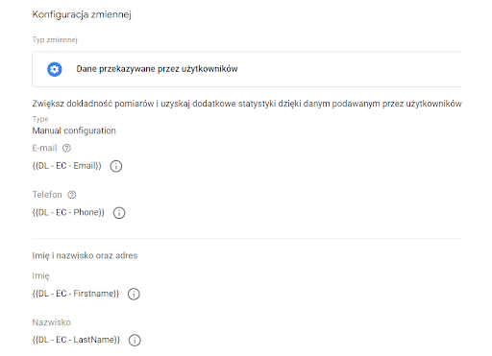Image resolution: width=492 pixels, height=356 pixels.
Task: Click info icon next to DL - EC - LastName
Action: (x=135, y=340)
